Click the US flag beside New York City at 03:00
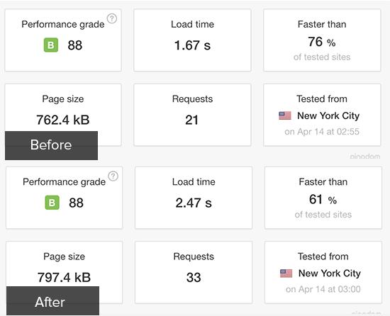390x316 pixels. 286,273
